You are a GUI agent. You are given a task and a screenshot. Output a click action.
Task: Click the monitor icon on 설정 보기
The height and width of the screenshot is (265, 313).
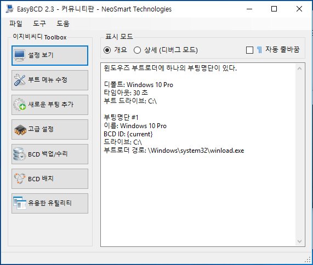coord(20,55)
